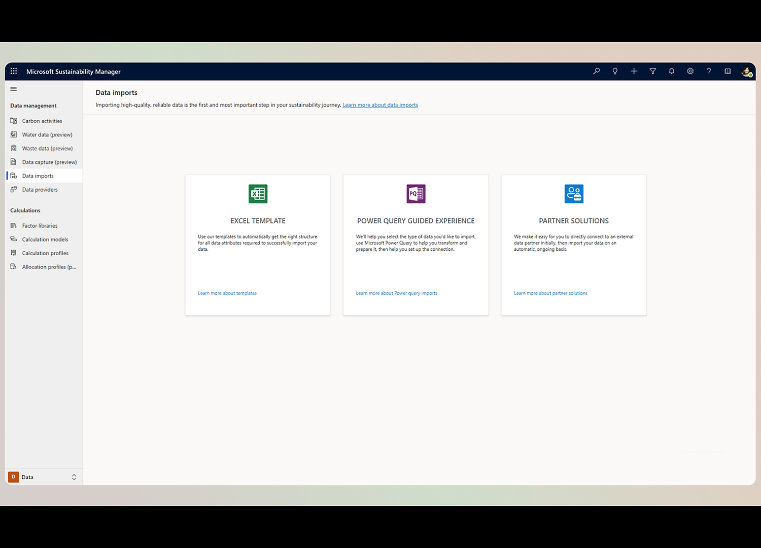761x548 pixels.
Task: Click the Waste data sidebar icon
Action: point(14,148)
